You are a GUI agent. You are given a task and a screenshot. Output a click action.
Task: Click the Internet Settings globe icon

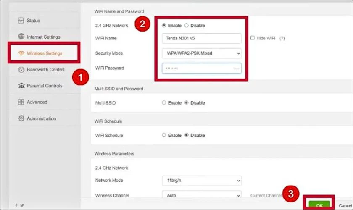21,36
